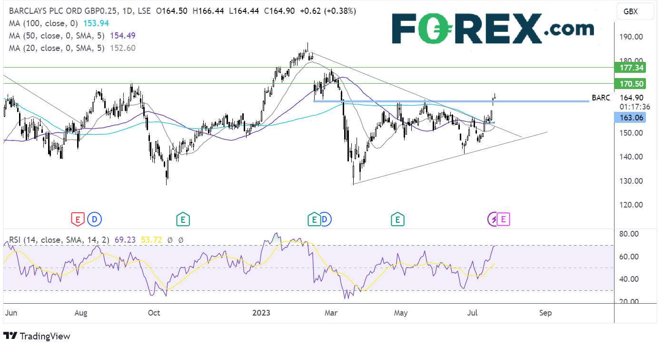Click the MA 50 value 154.49

pyautogui.click(x=123, y=35)
